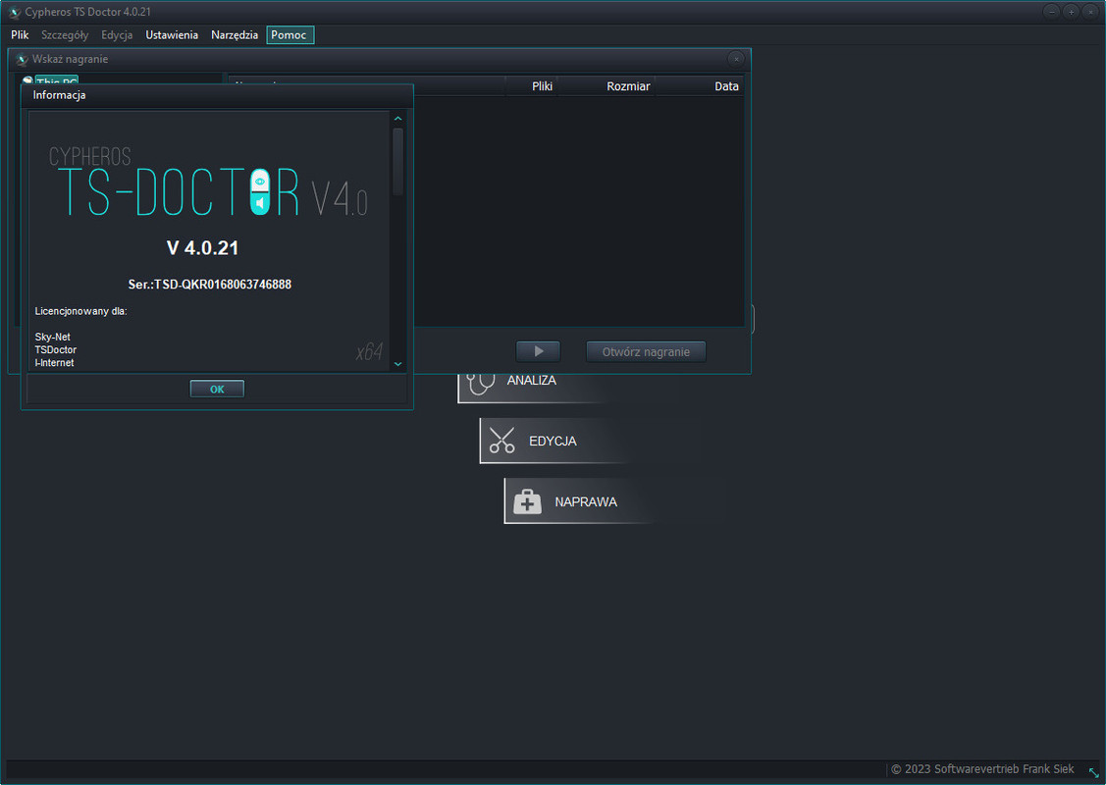Image resolution: width=1106 pixels, height=785 pixels.
Task: Minimize the TS Doctor main window
Action: (1051, 12)
